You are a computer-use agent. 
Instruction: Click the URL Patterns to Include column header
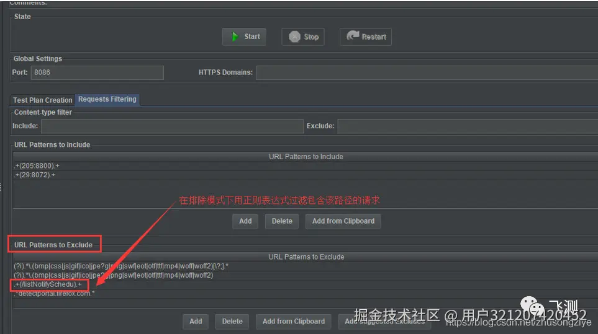click(306, 156)
